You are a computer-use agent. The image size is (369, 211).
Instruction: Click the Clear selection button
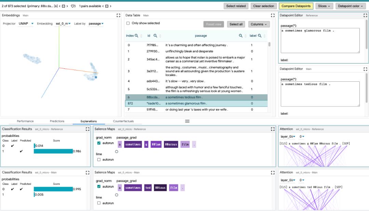263,6
